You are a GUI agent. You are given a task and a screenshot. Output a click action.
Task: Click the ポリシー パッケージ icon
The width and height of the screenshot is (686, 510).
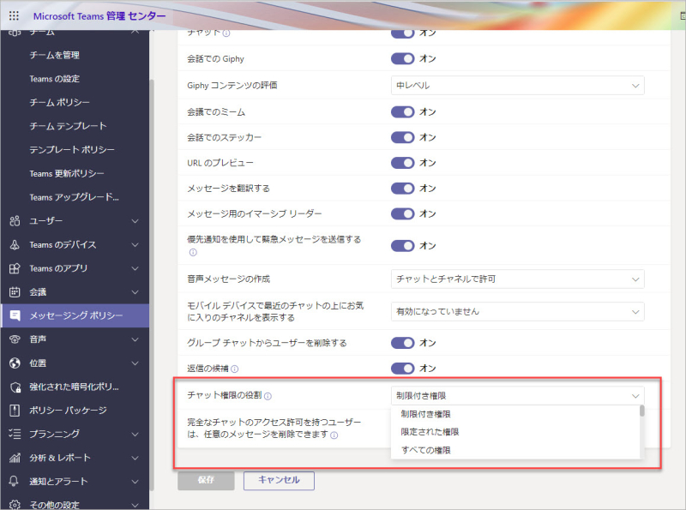click(x=15, y=411)
